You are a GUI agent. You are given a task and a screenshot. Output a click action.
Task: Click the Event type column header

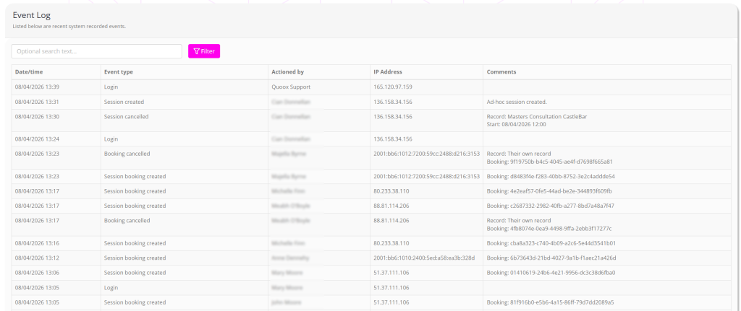pos(119,72)
